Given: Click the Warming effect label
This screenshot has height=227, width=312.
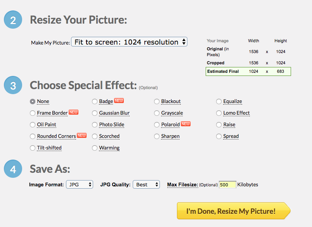Looking at the screenshot, I should pos(109,148).
